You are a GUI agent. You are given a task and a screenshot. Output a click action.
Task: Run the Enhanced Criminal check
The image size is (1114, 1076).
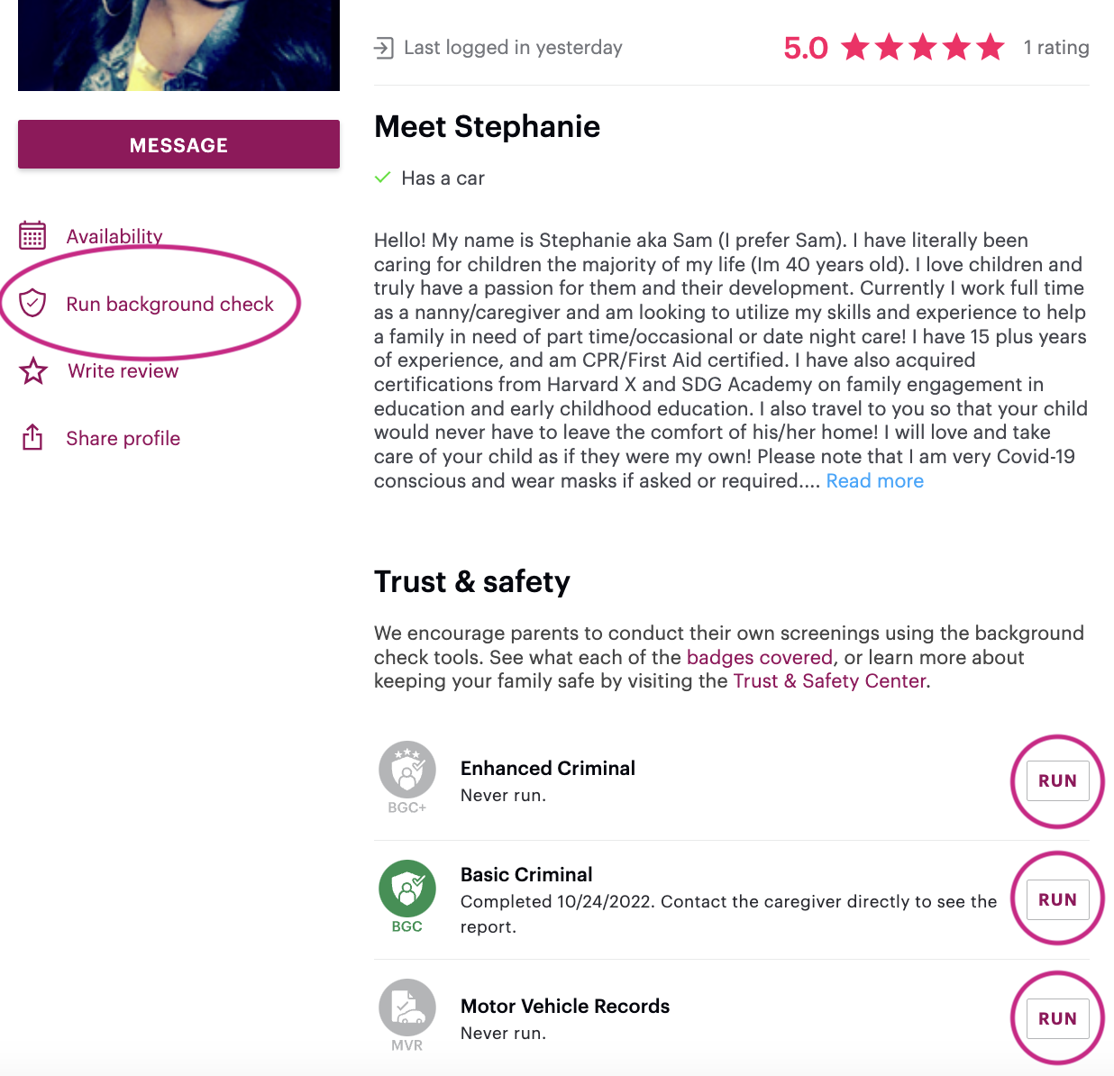(1057, 781)
